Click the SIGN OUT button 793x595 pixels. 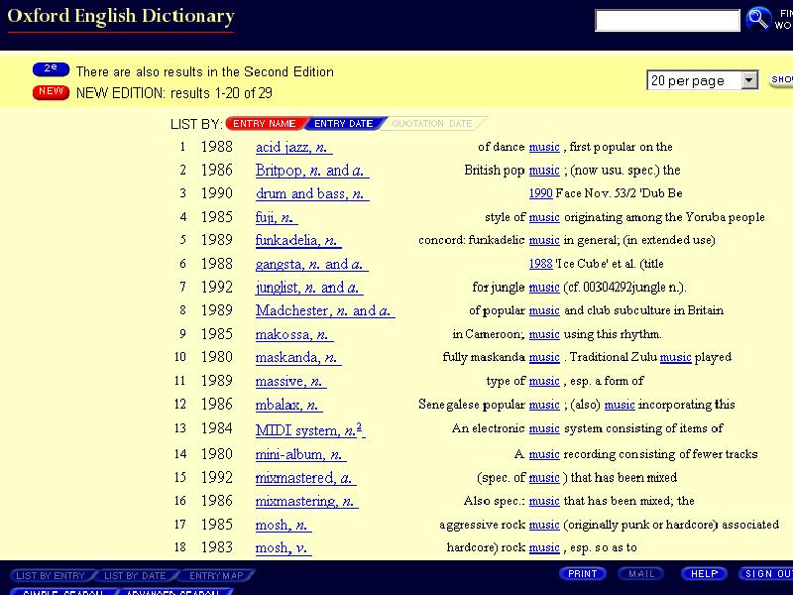[x=765, y=574]
